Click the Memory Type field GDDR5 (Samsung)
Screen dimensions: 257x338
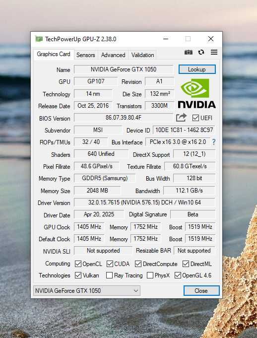click(x=105, y=178)
